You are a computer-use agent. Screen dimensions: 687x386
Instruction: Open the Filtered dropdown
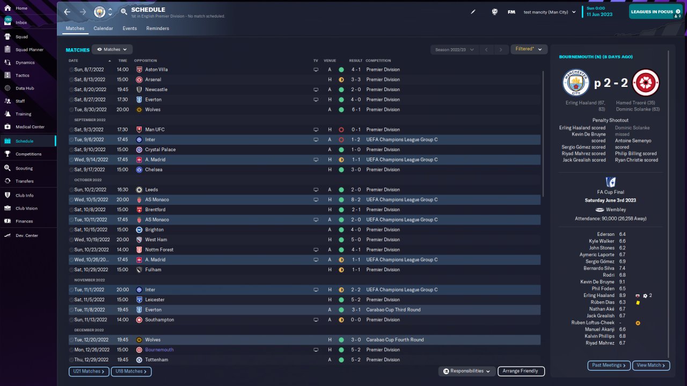tap(529, 49)
